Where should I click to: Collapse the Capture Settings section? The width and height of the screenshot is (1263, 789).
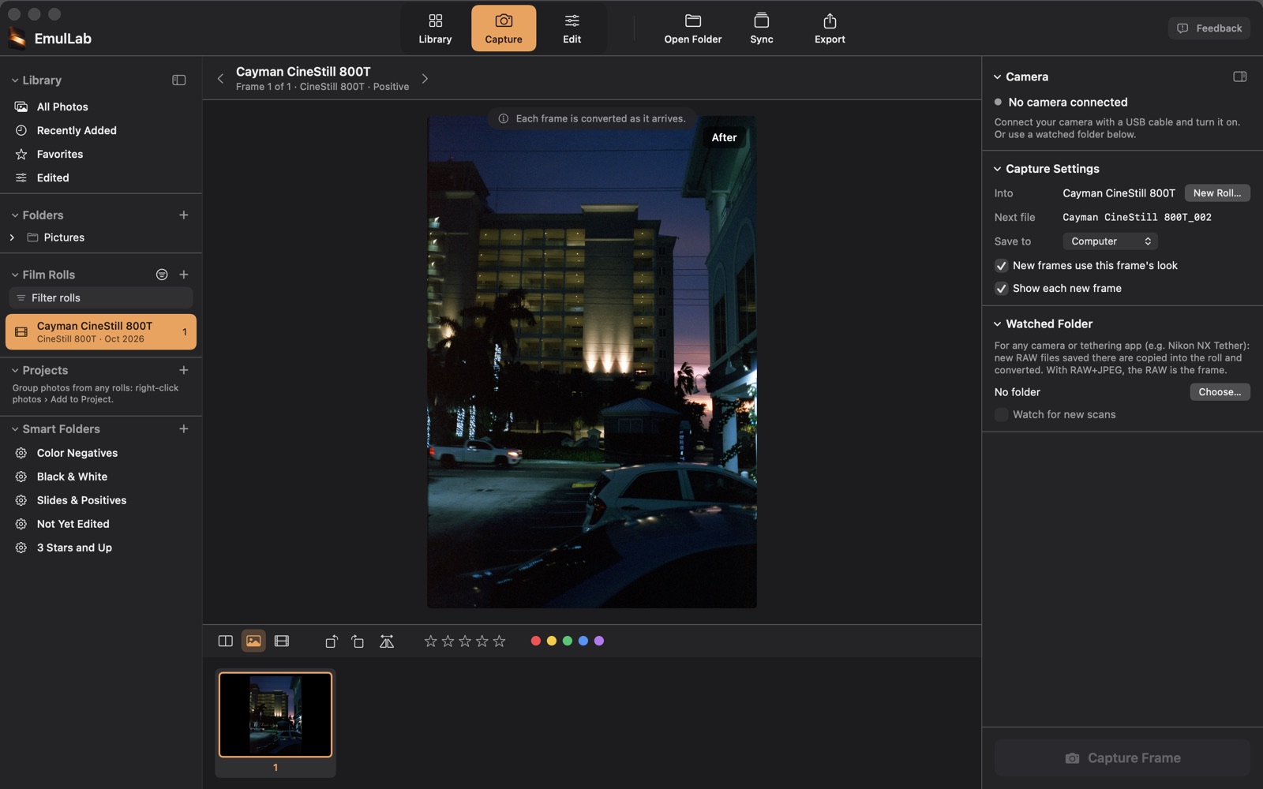pyautogui.click(x=998, y=169)
